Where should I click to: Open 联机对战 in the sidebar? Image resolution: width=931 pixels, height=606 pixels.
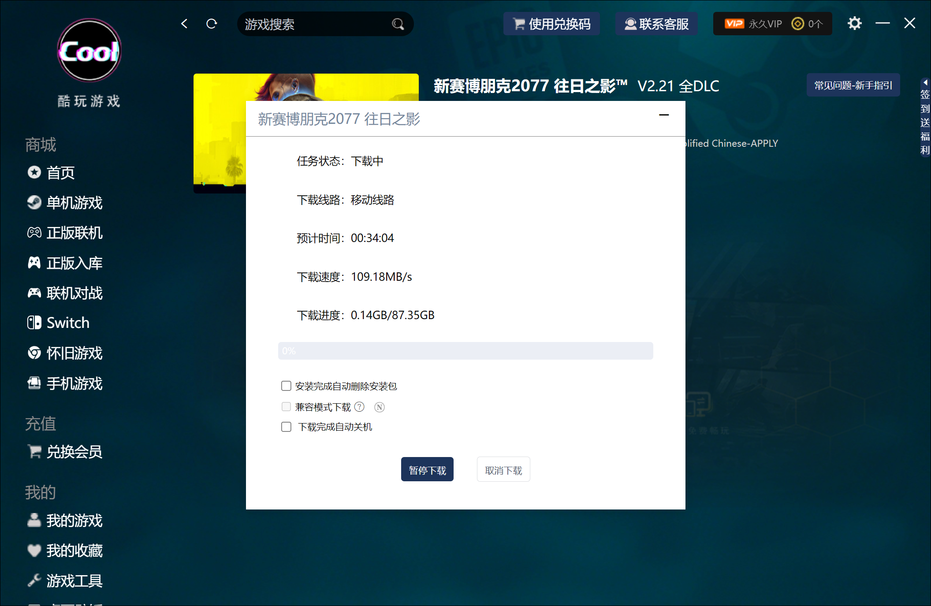(65, 293)
